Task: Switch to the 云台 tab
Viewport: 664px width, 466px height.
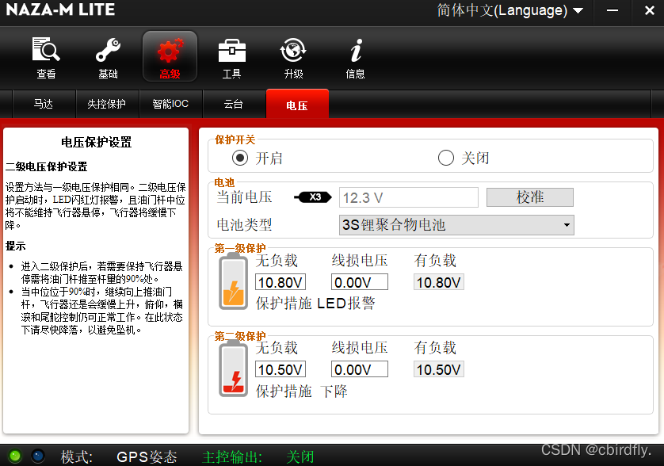Action: coord(233,104)
